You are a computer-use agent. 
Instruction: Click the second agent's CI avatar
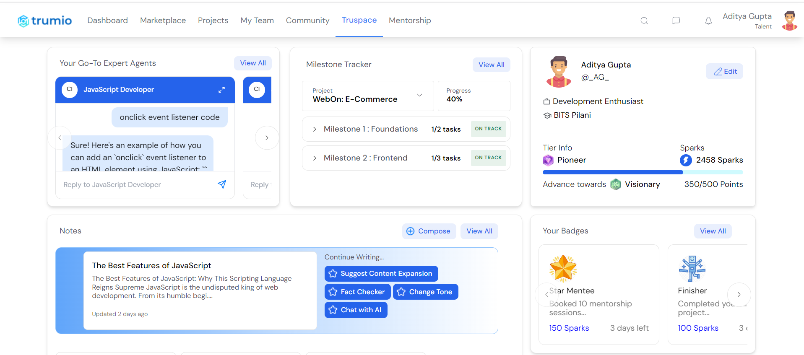[x=257, y=90]
